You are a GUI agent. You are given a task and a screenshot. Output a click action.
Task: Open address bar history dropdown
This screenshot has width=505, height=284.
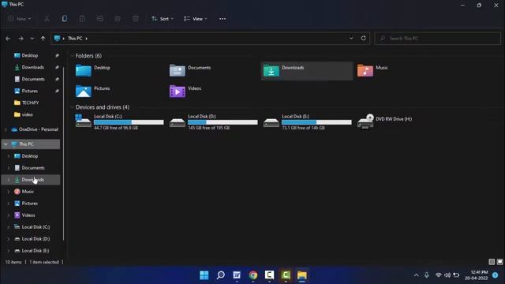coord(351,38)
